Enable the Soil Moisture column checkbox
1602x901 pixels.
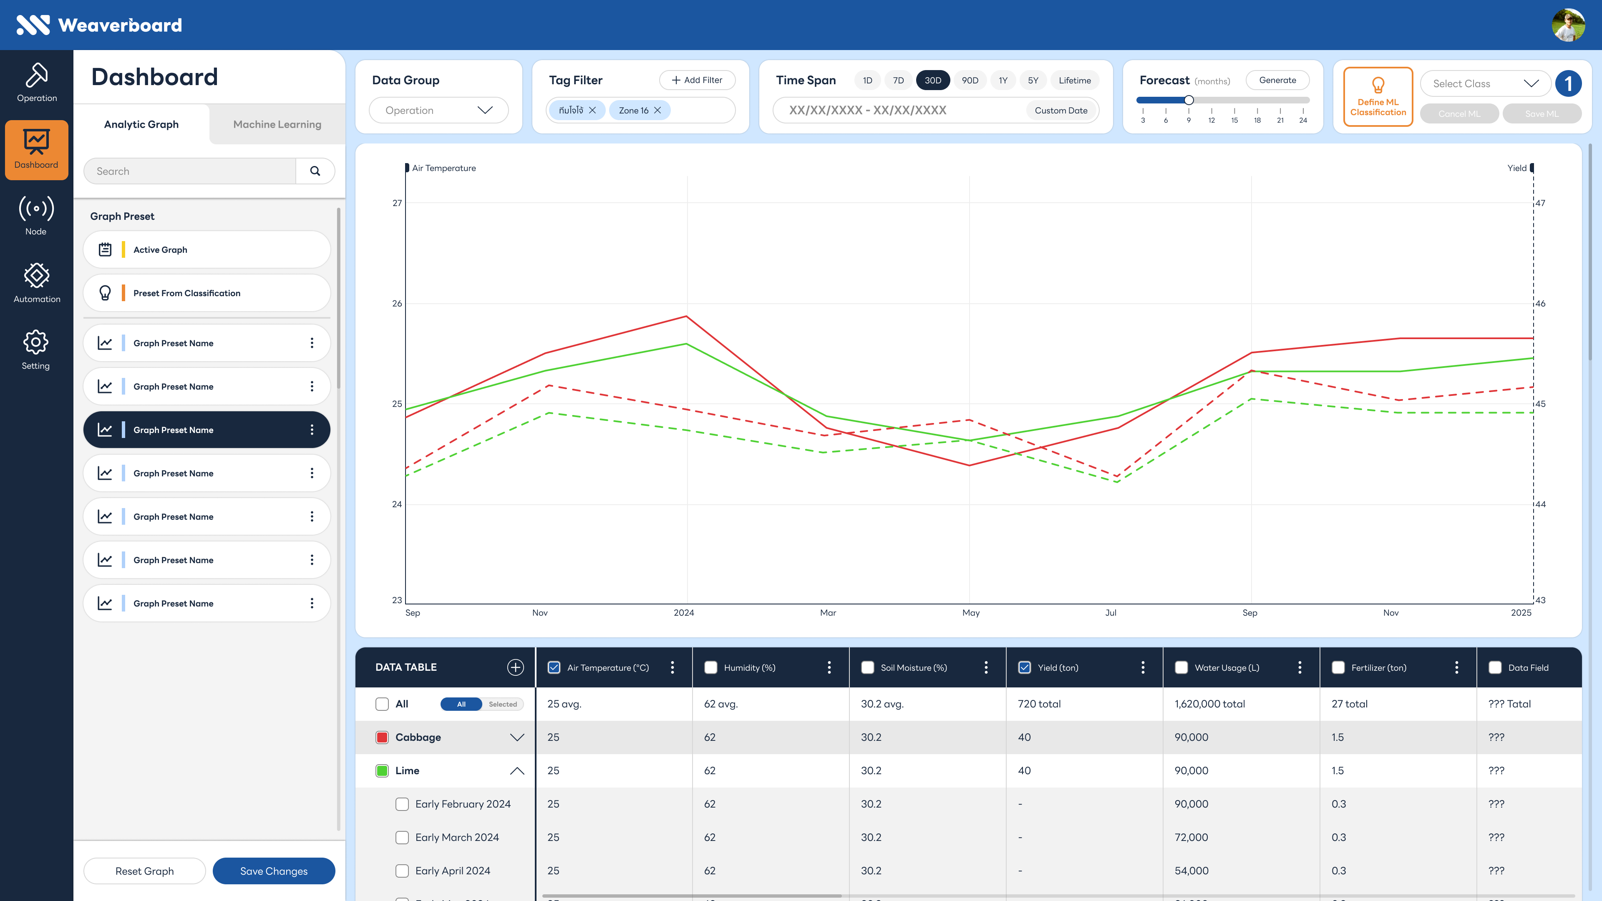coord(868,667)
